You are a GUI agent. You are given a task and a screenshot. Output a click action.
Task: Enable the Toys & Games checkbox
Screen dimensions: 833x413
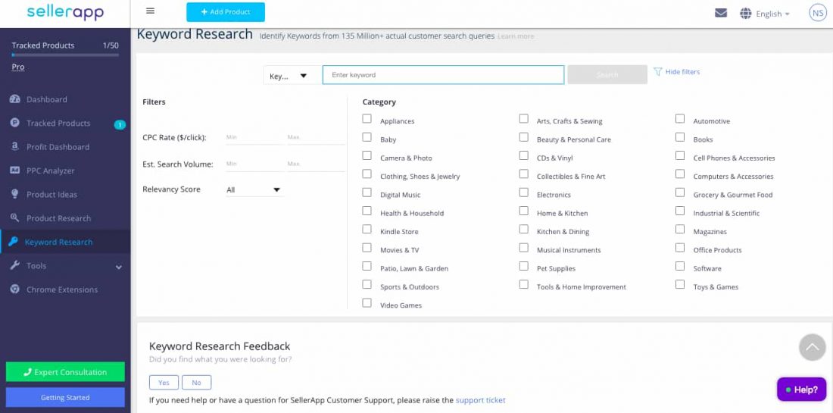coord(680,284)
